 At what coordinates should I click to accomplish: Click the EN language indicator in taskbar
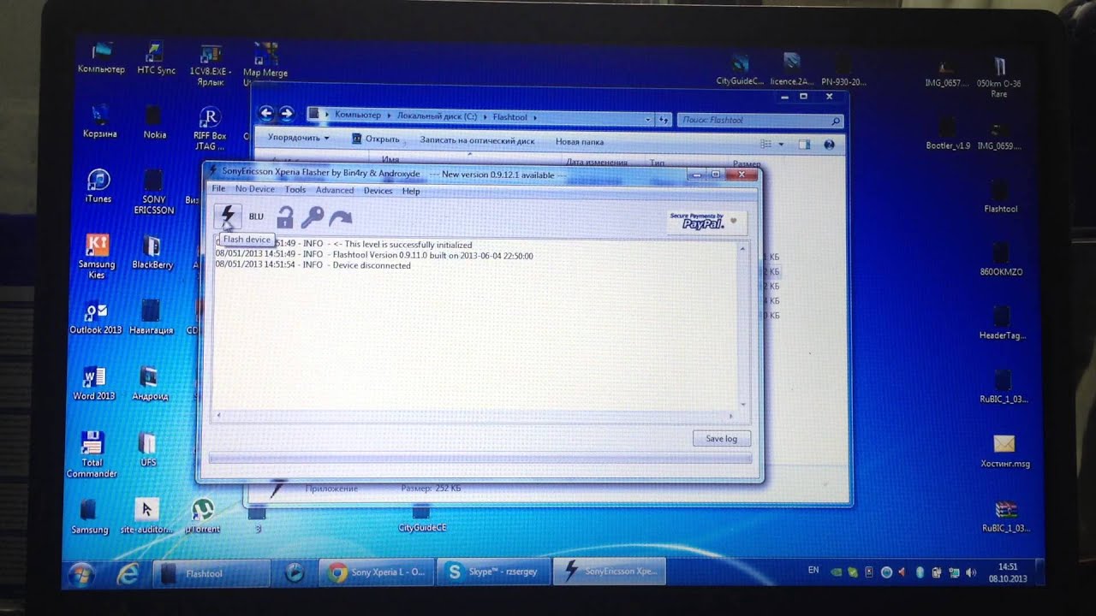pos(813,569)
